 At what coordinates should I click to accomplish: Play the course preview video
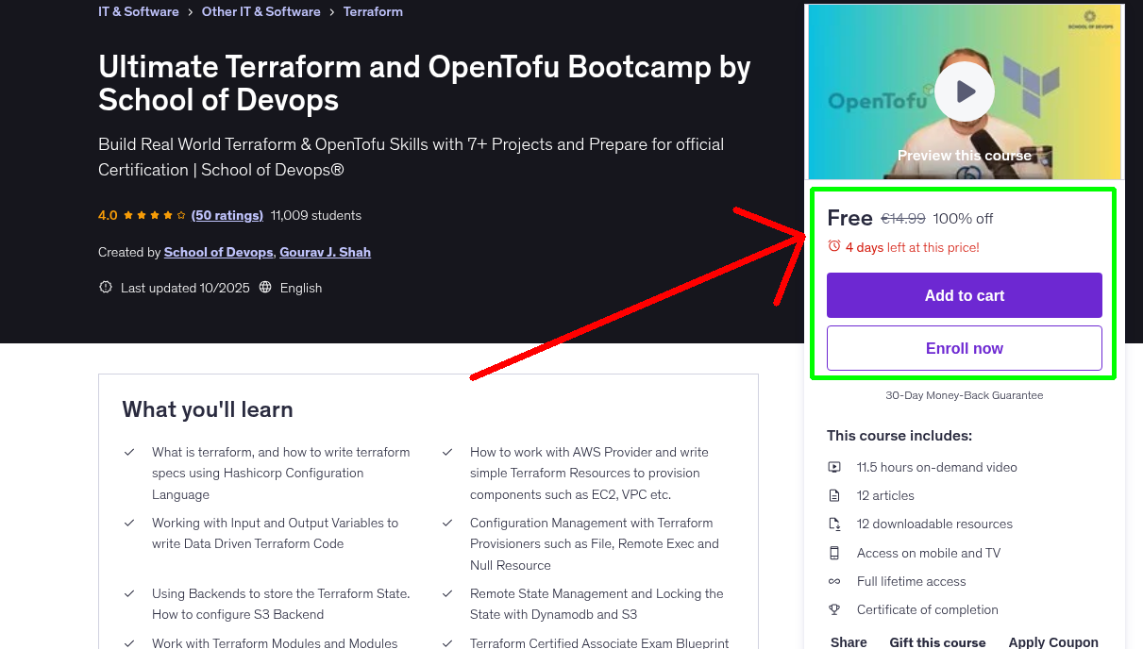964,92
